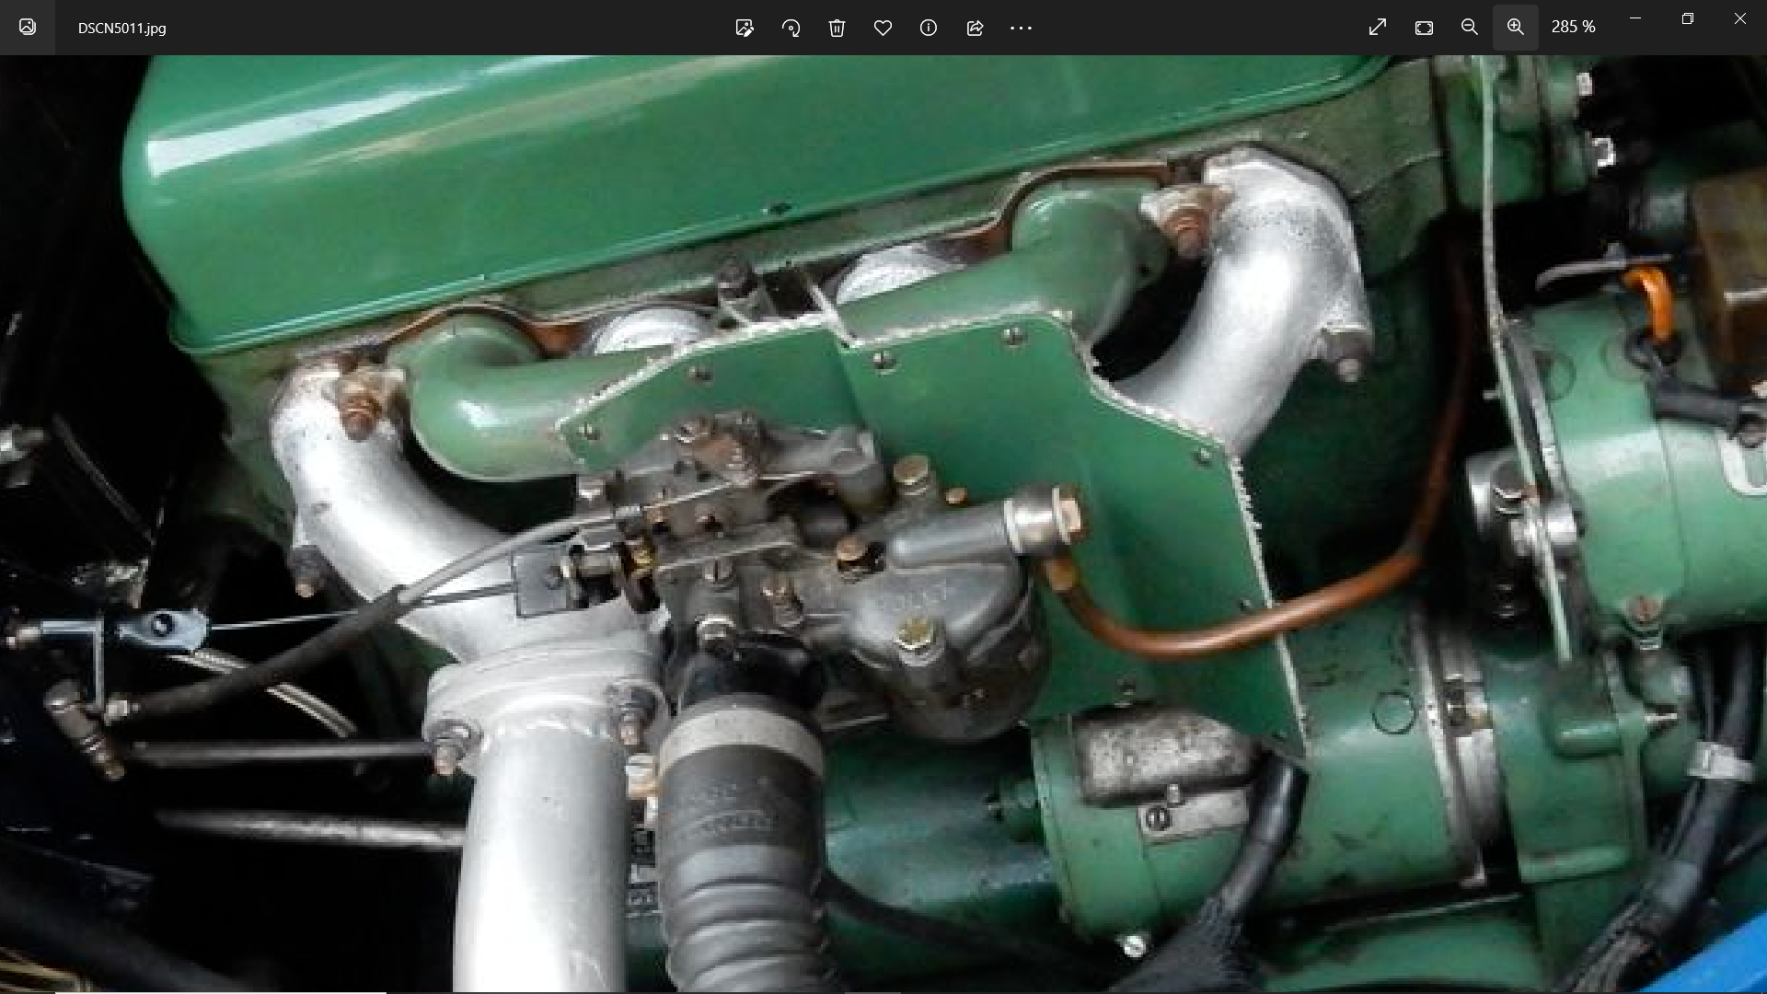The width and height of the screenshot is (1767, 994).
Task: Close the Photos window
Action: [1739, 18]
